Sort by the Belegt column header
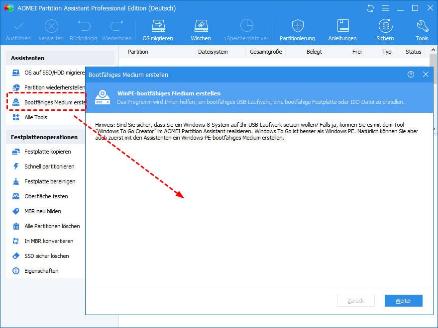438x328 pixels. 314,52
